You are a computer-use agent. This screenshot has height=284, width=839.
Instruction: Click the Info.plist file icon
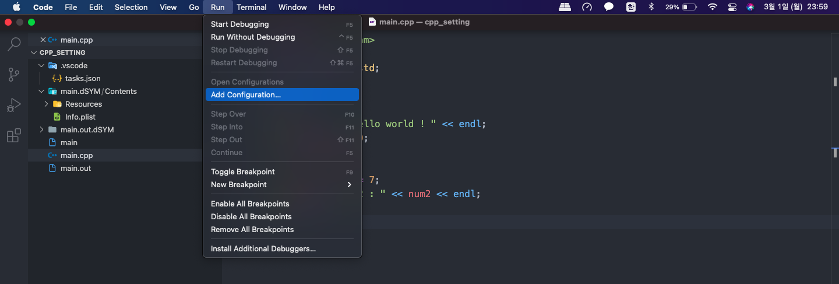57,117
